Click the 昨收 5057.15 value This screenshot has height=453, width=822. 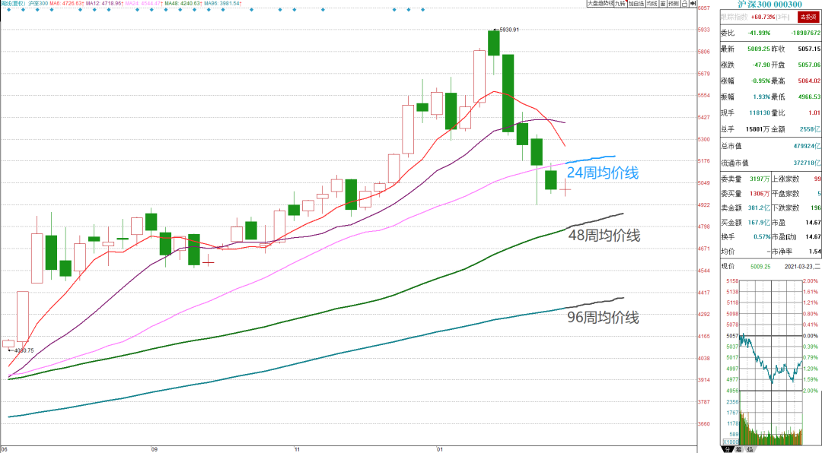[x=809, y=49]
